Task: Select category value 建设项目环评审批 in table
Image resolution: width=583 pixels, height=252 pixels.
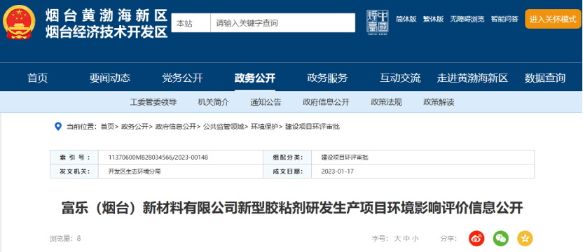Action: point(345,157)
